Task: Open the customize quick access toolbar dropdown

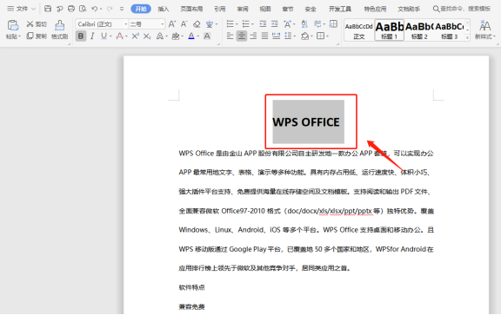Action: point(122,9)
